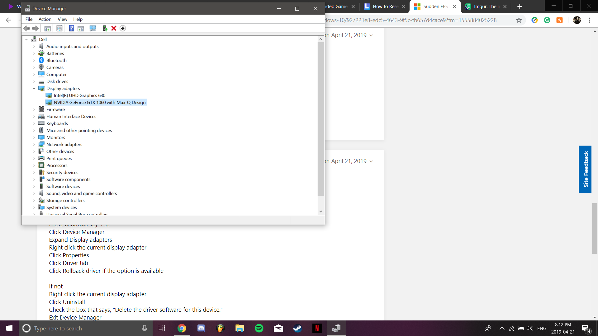Expand the Network adapters category
This screenshot has width=598, height=336.
34,144
